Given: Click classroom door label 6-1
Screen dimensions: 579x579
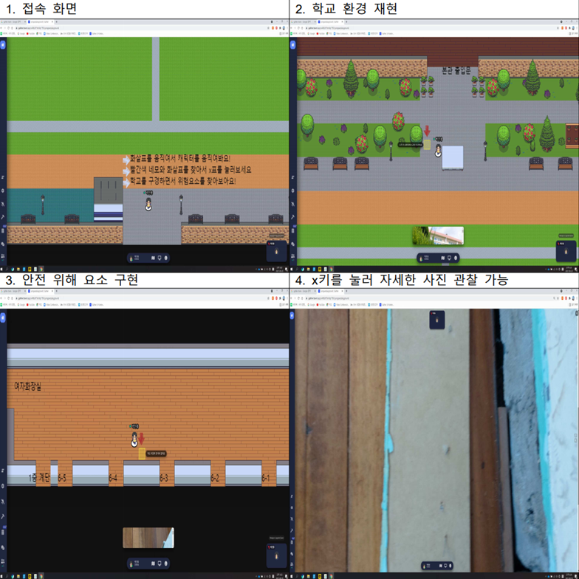Looking at the screenshot, I should (266, 479).
